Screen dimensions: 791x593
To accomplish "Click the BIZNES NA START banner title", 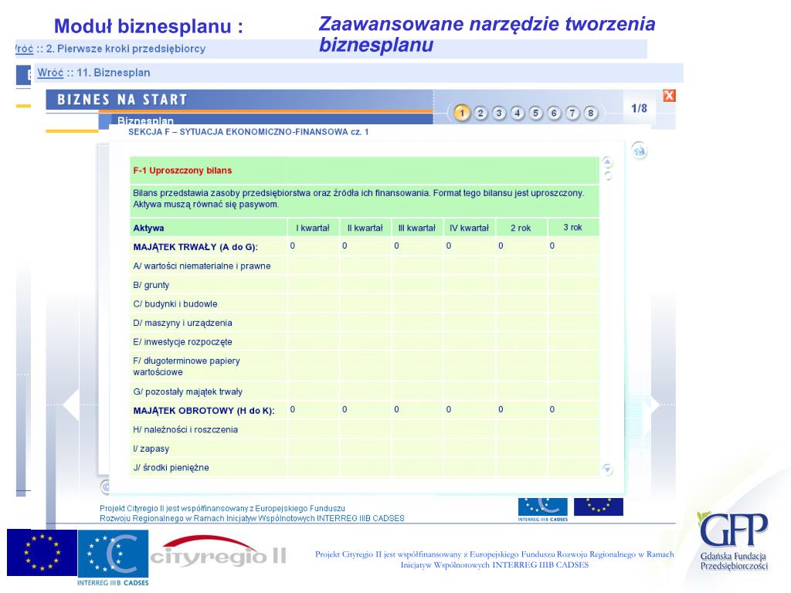I will (x=122, y=100).
